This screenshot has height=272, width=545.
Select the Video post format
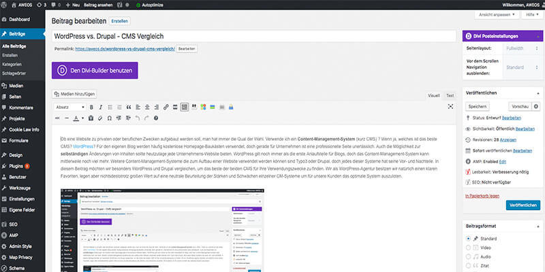pyautogui.click(x=468, y=248)
